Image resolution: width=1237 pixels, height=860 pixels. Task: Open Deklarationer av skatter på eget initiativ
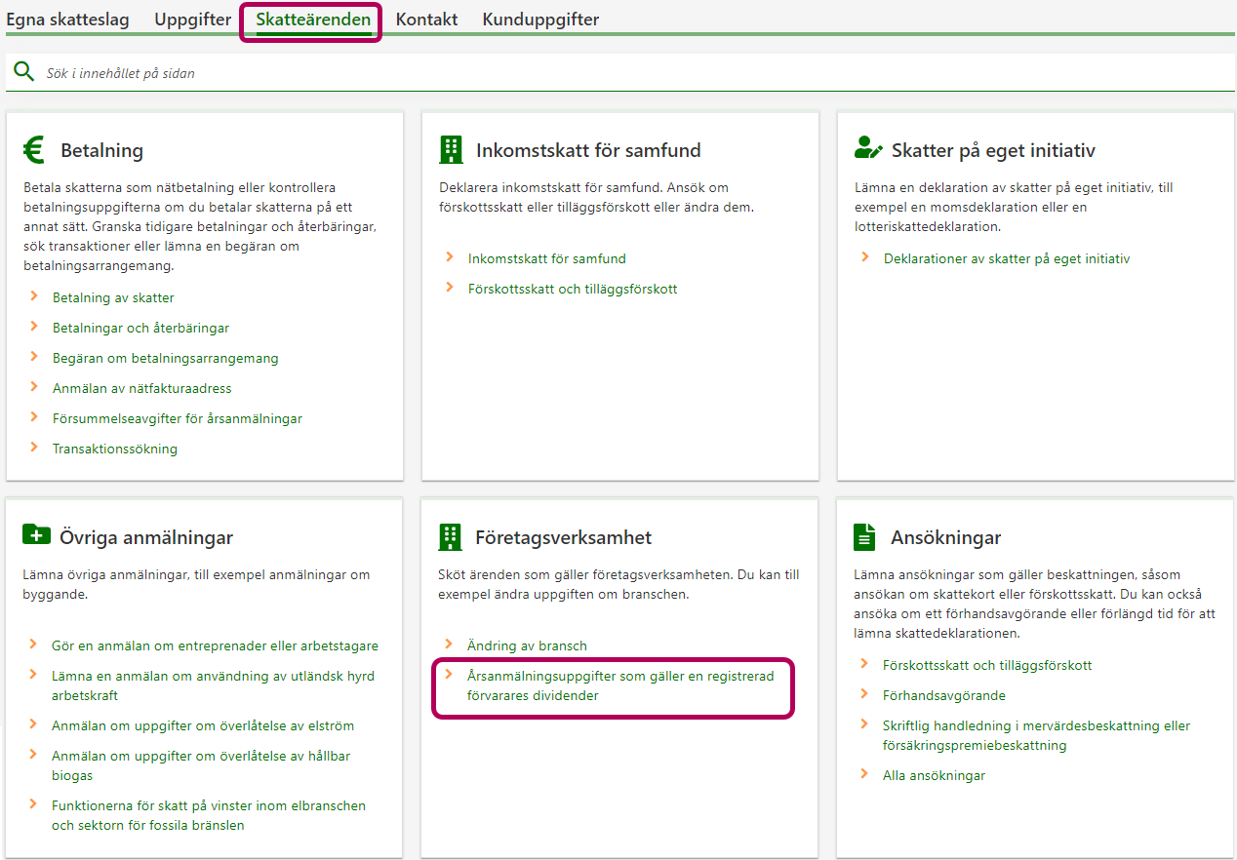point(1006,258)
